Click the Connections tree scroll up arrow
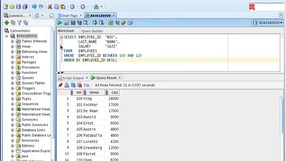Image resolution: width=286 pixels, height=161 pixels. [x=52, y=29]
